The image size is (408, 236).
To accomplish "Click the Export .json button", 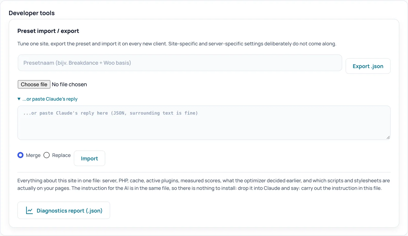I will [x=368, y=66].
